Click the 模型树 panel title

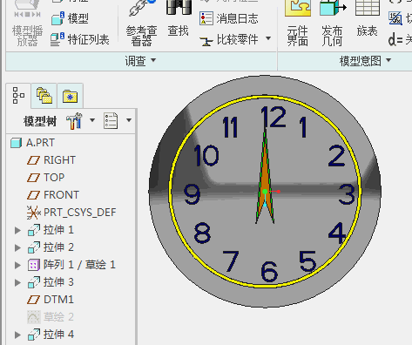[40, 121]
